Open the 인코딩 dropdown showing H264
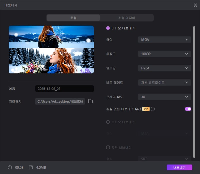200x174 pixels. click(164, 68)
